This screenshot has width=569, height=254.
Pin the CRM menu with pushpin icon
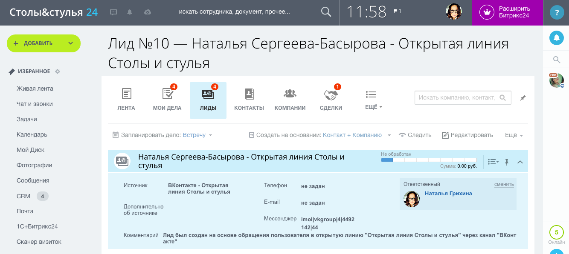click(523, 98)
